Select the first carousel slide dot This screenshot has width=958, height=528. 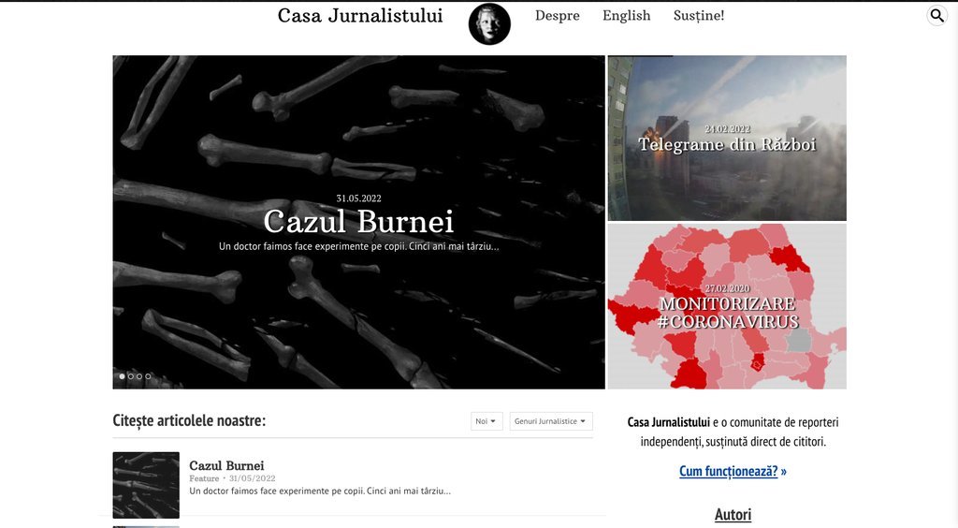coord(122,376)
